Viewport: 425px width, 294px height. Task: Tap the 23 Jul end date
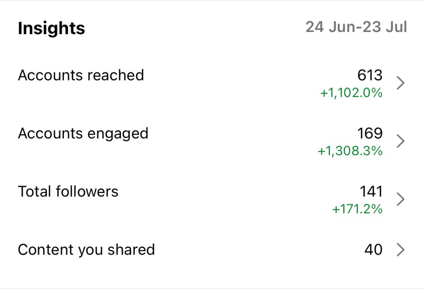385,27
